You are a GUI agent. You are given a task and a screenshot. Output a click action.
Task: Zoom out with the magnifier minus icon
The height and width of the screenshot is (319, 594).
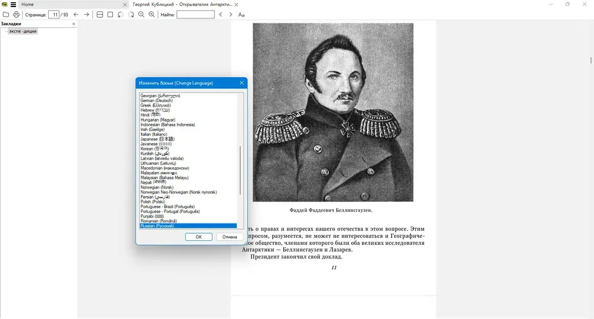pyautogui.click(x=141, y=14)
